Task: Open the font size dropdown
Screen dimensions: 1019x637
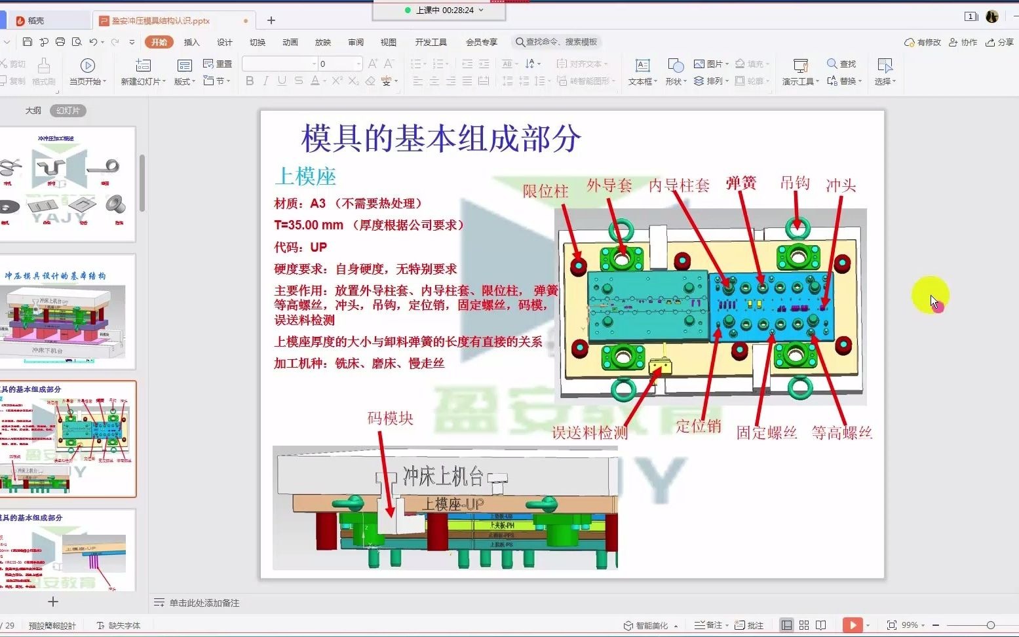Action: click(358, 64)
